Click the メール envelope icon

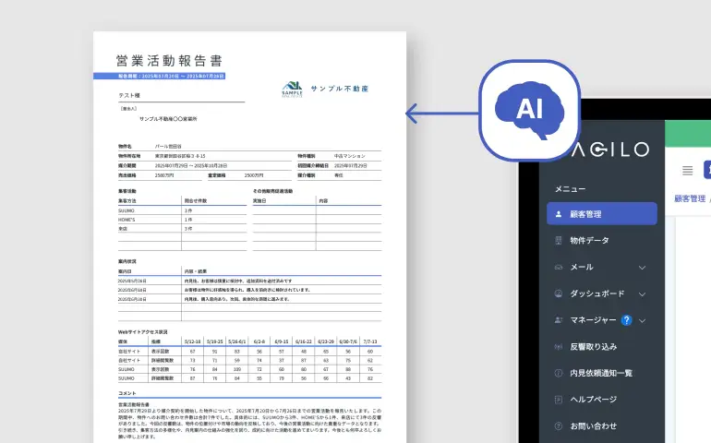558,268
